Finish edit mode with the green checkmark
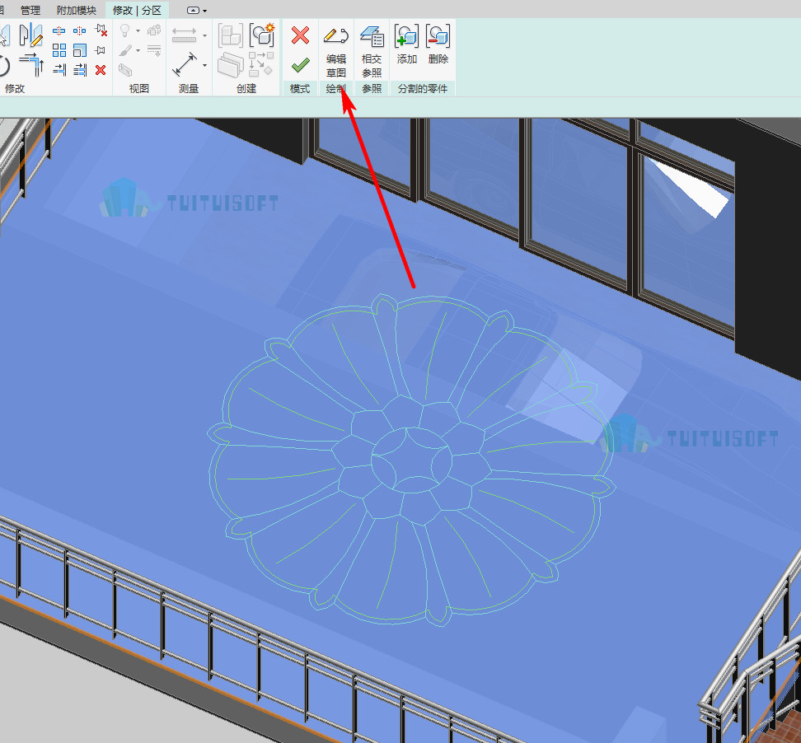Screen dimensions: 801x743 point(300,65)
